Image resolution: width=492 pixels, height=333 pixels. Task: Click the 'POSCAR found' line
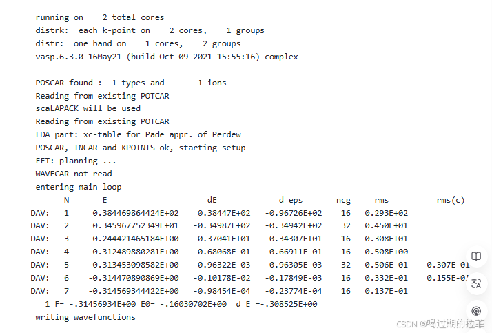tap(131, 83)
